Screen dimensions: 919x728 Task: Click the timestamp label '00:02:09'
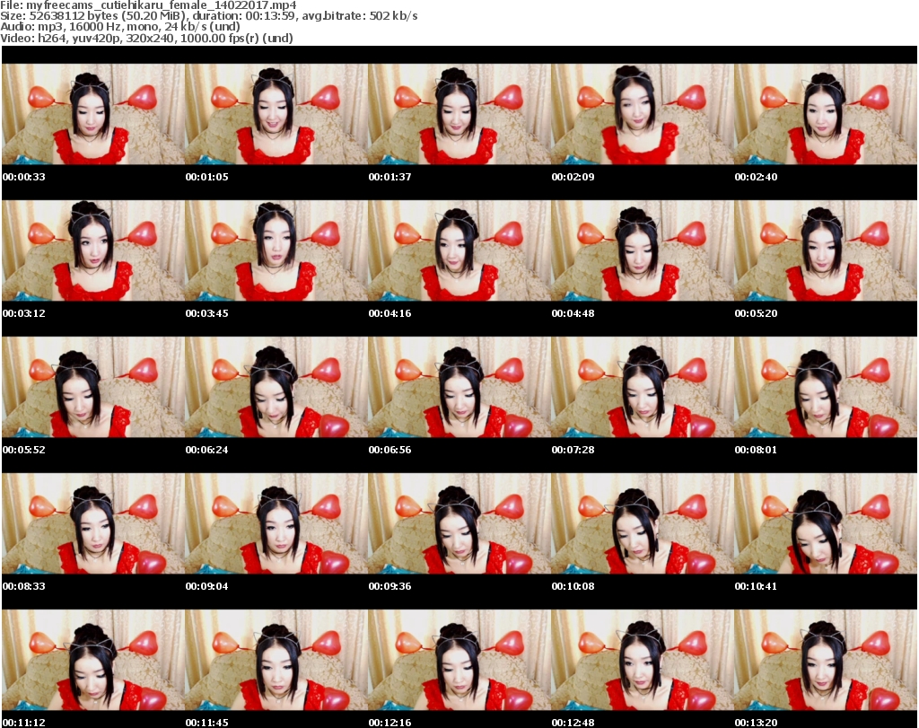[x=573, y=177]
